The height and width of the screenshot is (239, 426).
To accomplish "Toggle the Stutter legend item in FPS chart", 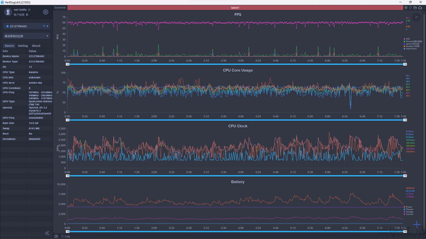I will (412, 46).
